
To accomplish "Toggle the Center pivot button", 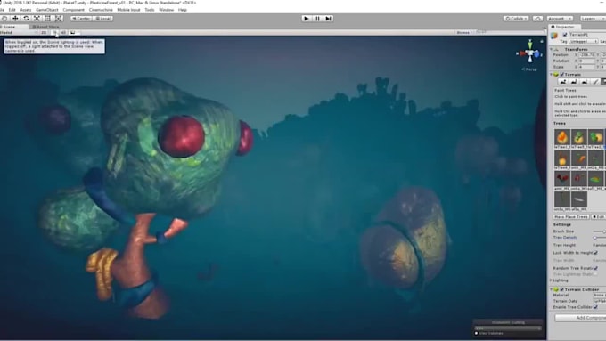I will pos(81,18).
